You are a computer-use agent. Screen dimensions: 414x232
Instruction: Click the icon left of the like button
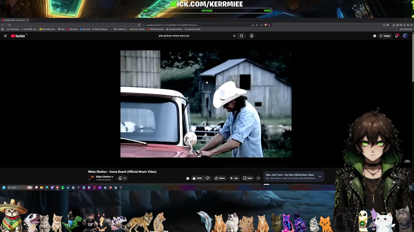tap(188, 178)
